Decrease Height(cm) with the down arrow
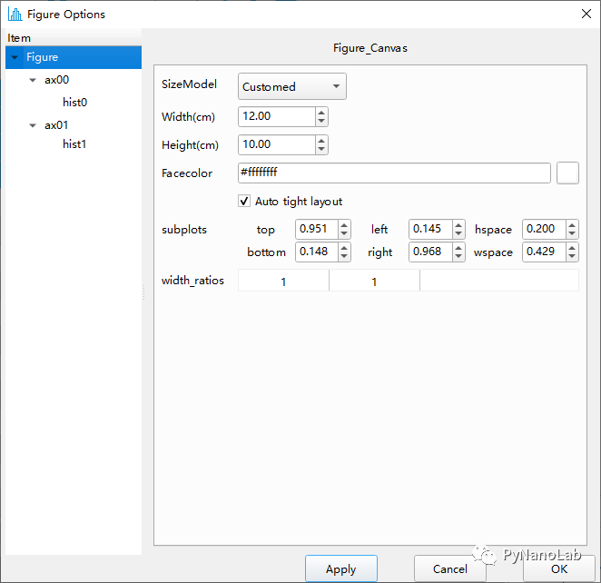Viewport: 601px width, 583px height. coord(321,150)
